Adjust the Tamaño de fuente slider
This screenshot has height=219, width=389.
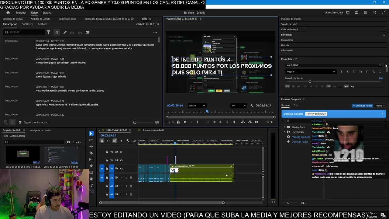310,81
